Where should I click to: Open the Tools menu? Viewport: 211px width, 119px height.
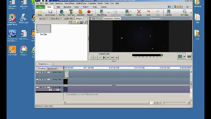[x=106, y=3]
